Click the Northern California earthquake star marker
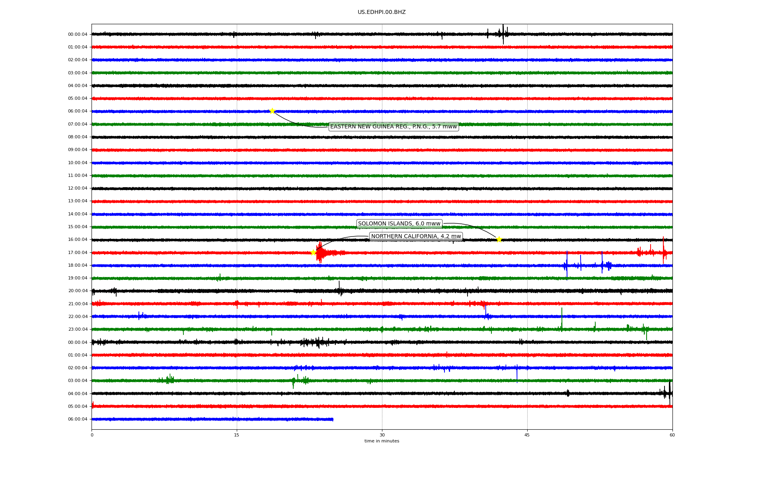Image resolution: width=764 pixels, height=477 pixels. pos(313,252)
